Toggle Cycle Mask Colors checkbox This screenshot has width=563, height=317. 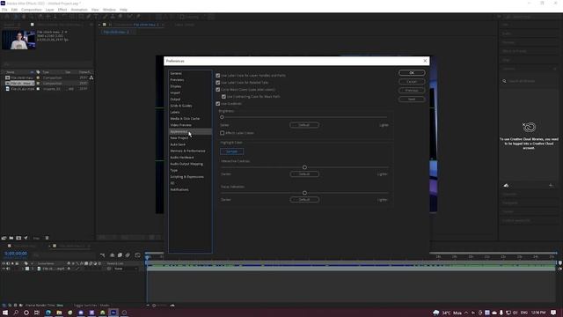(x=217, y=90)
